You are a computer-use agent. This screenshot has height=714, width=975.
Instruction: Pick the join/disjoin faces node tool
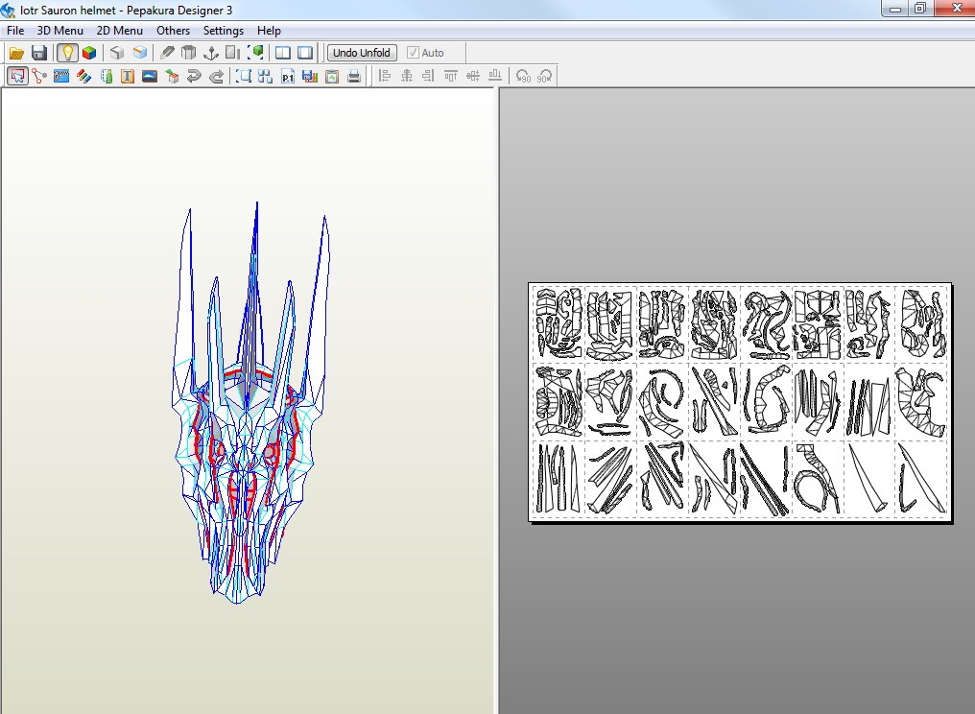tap(39, 77)
